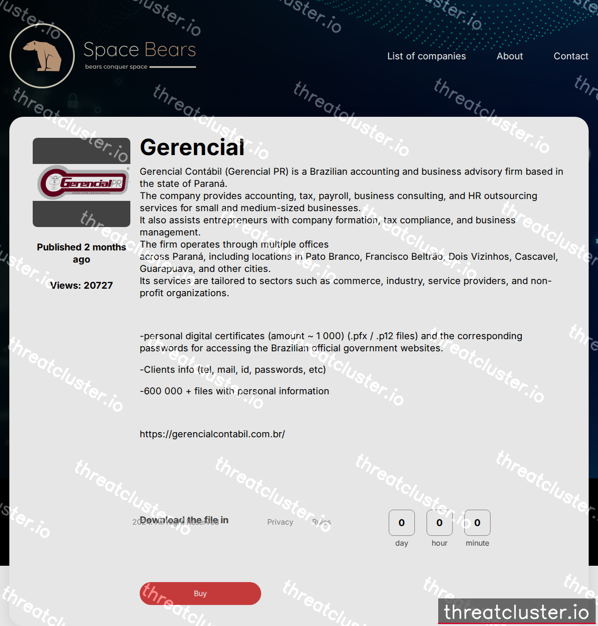Open the Privacy footer link
The height and width of the screenshot is (626, 598).
click(x=280, y=522)
